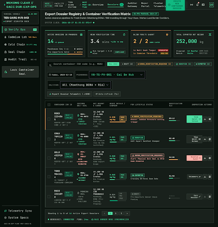Click the clipboard icon on the Active Dossiers card
The width and height of the screenshot is (218, 227).
tap(81, 35)
